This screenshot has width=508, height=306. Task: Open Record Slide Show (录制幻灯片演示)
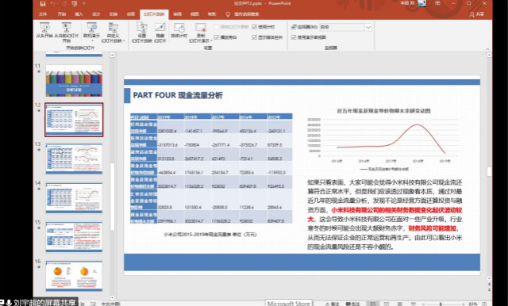click(x=200, y=33)
